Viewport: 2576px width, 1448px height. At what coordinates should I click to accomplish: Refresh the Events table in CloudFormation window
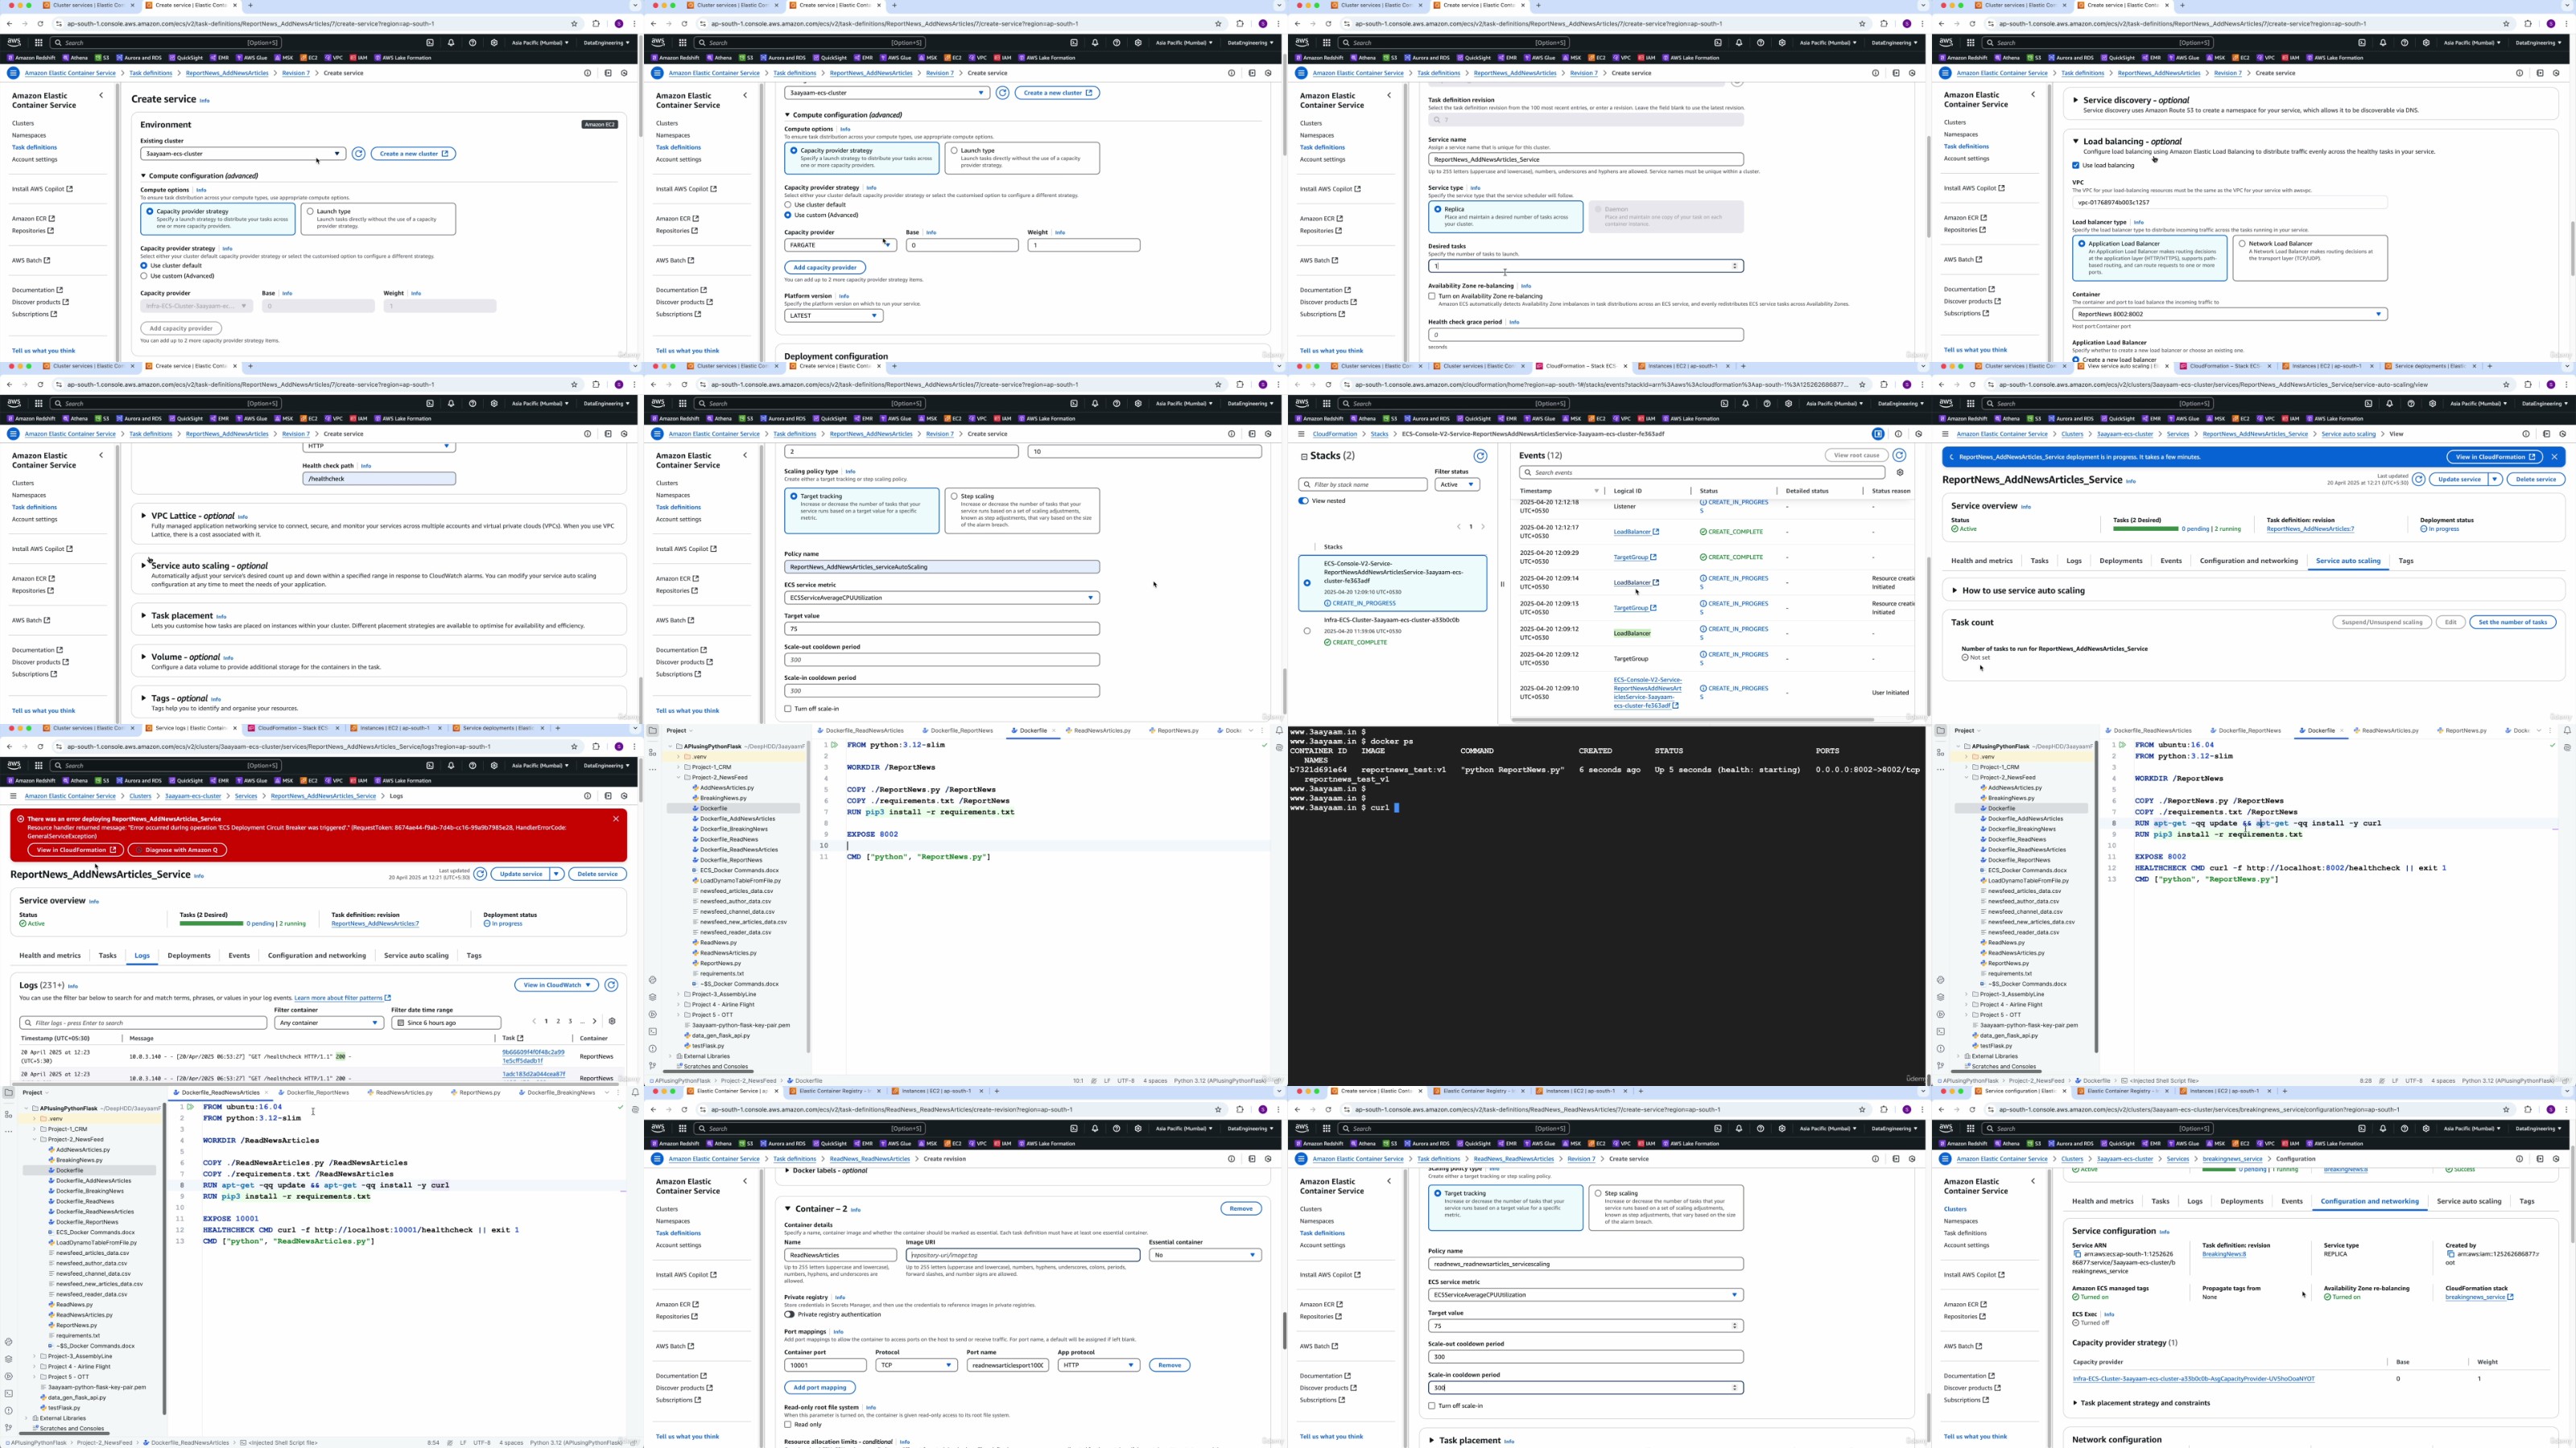click(1900, 455)
